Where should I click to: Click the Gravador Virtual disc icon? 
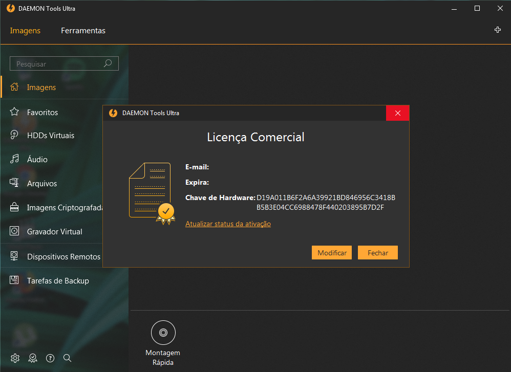[14, 231]
